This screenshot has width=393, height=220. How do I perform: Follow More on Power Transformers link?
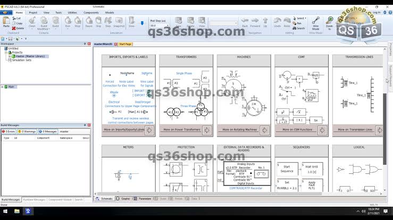tap(182, 130)
